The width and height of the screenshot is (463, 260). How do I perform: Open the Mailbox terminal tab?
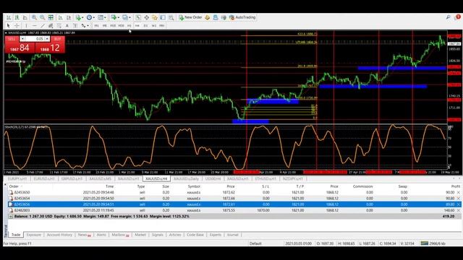[x=120, y=235]
